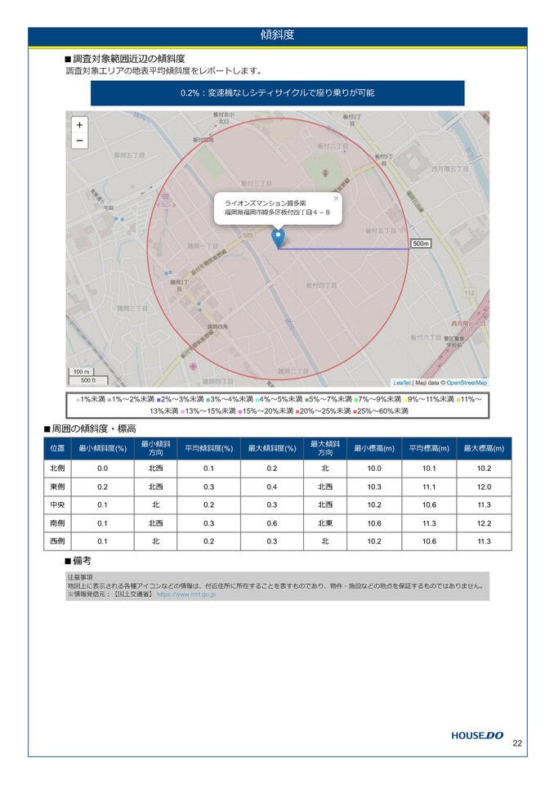Select the 中央 row label in table

(57, 505)
